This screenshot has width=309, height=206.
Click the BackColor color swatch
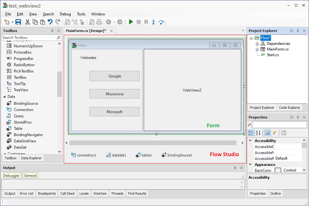coord(278,170)
